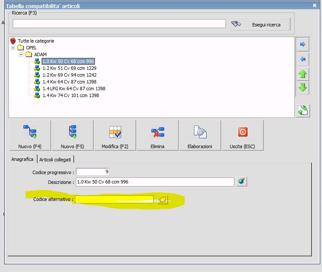Click the refresh documents icon button

303,111
